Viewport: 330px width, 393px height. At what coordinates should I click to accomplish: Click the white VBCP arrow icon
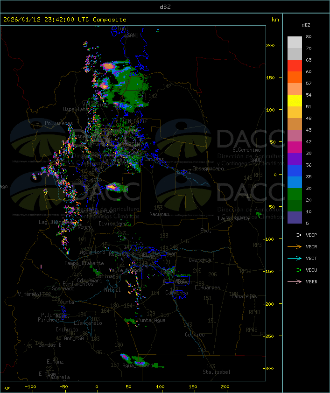(x=295, y=235)
